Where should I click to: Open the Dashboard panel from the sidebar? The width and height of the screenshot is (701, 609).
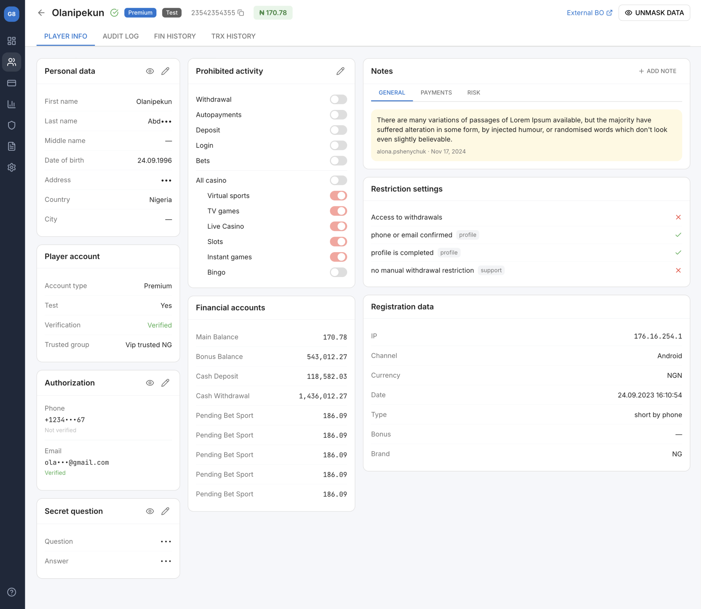pos(12,41)
